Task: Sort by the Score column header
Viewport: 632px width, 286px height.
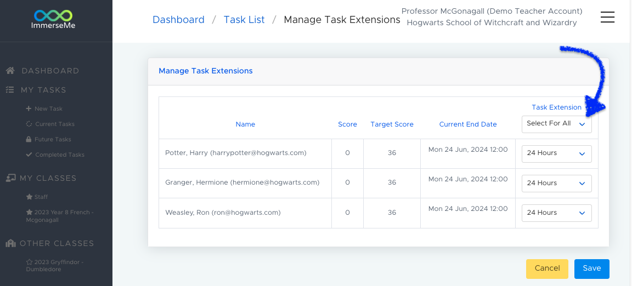Action: click(x=347, y=124)
